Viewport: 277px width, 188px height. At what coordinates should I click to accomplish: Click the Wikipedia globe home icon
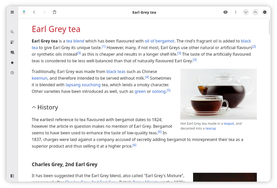(24, 12)
